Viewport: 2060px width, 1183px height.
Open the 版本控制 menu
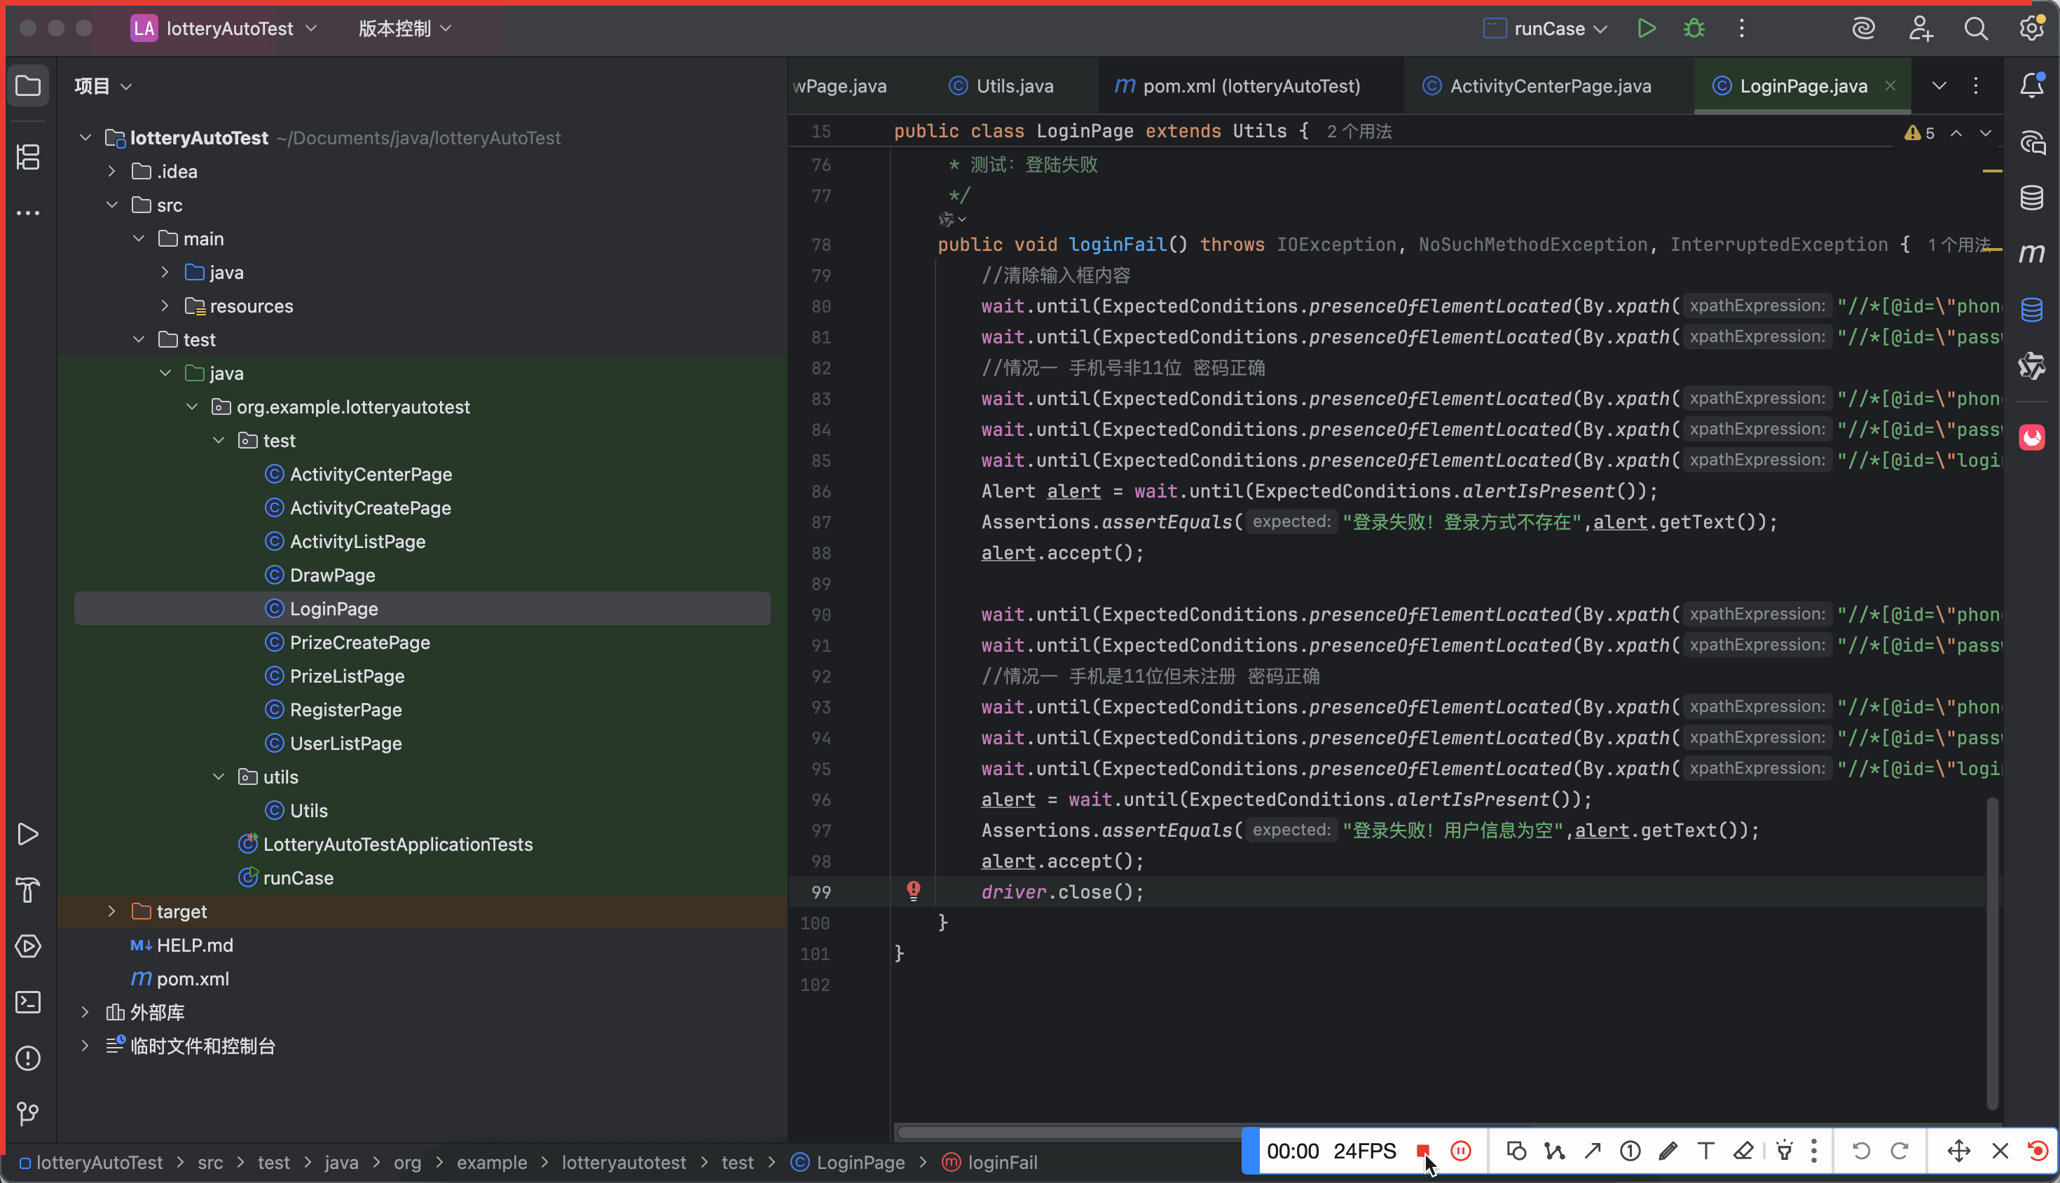(x=404, y=29)
